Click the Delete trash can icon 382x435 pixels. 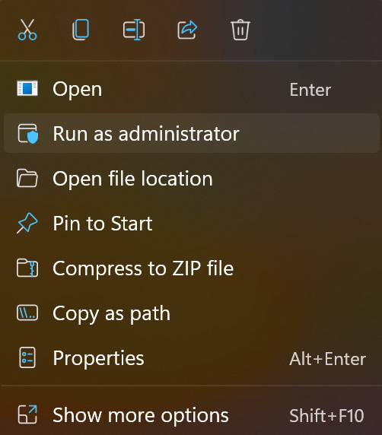click(x=240, y=30)
